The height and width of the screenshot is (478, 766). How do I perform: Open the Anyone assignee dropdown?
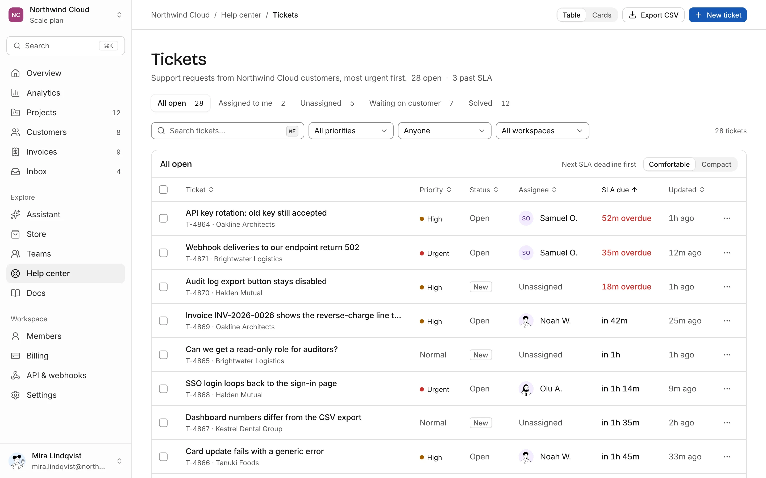coord(444,131)
